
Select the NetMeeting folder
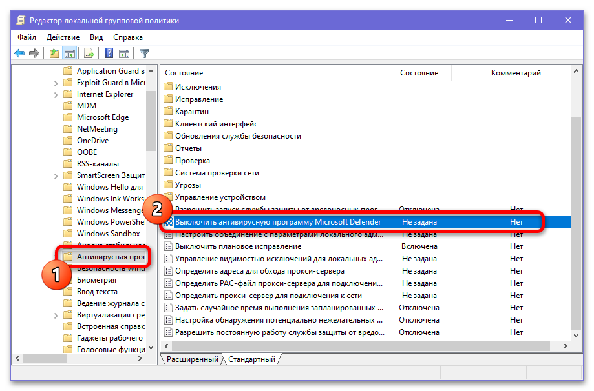click(90, 129)
